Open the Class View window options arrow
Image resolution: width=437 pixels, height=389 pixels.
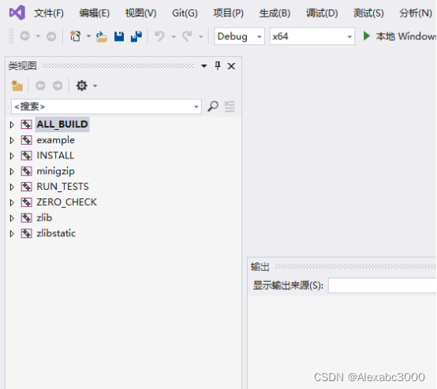coord(204,66)
